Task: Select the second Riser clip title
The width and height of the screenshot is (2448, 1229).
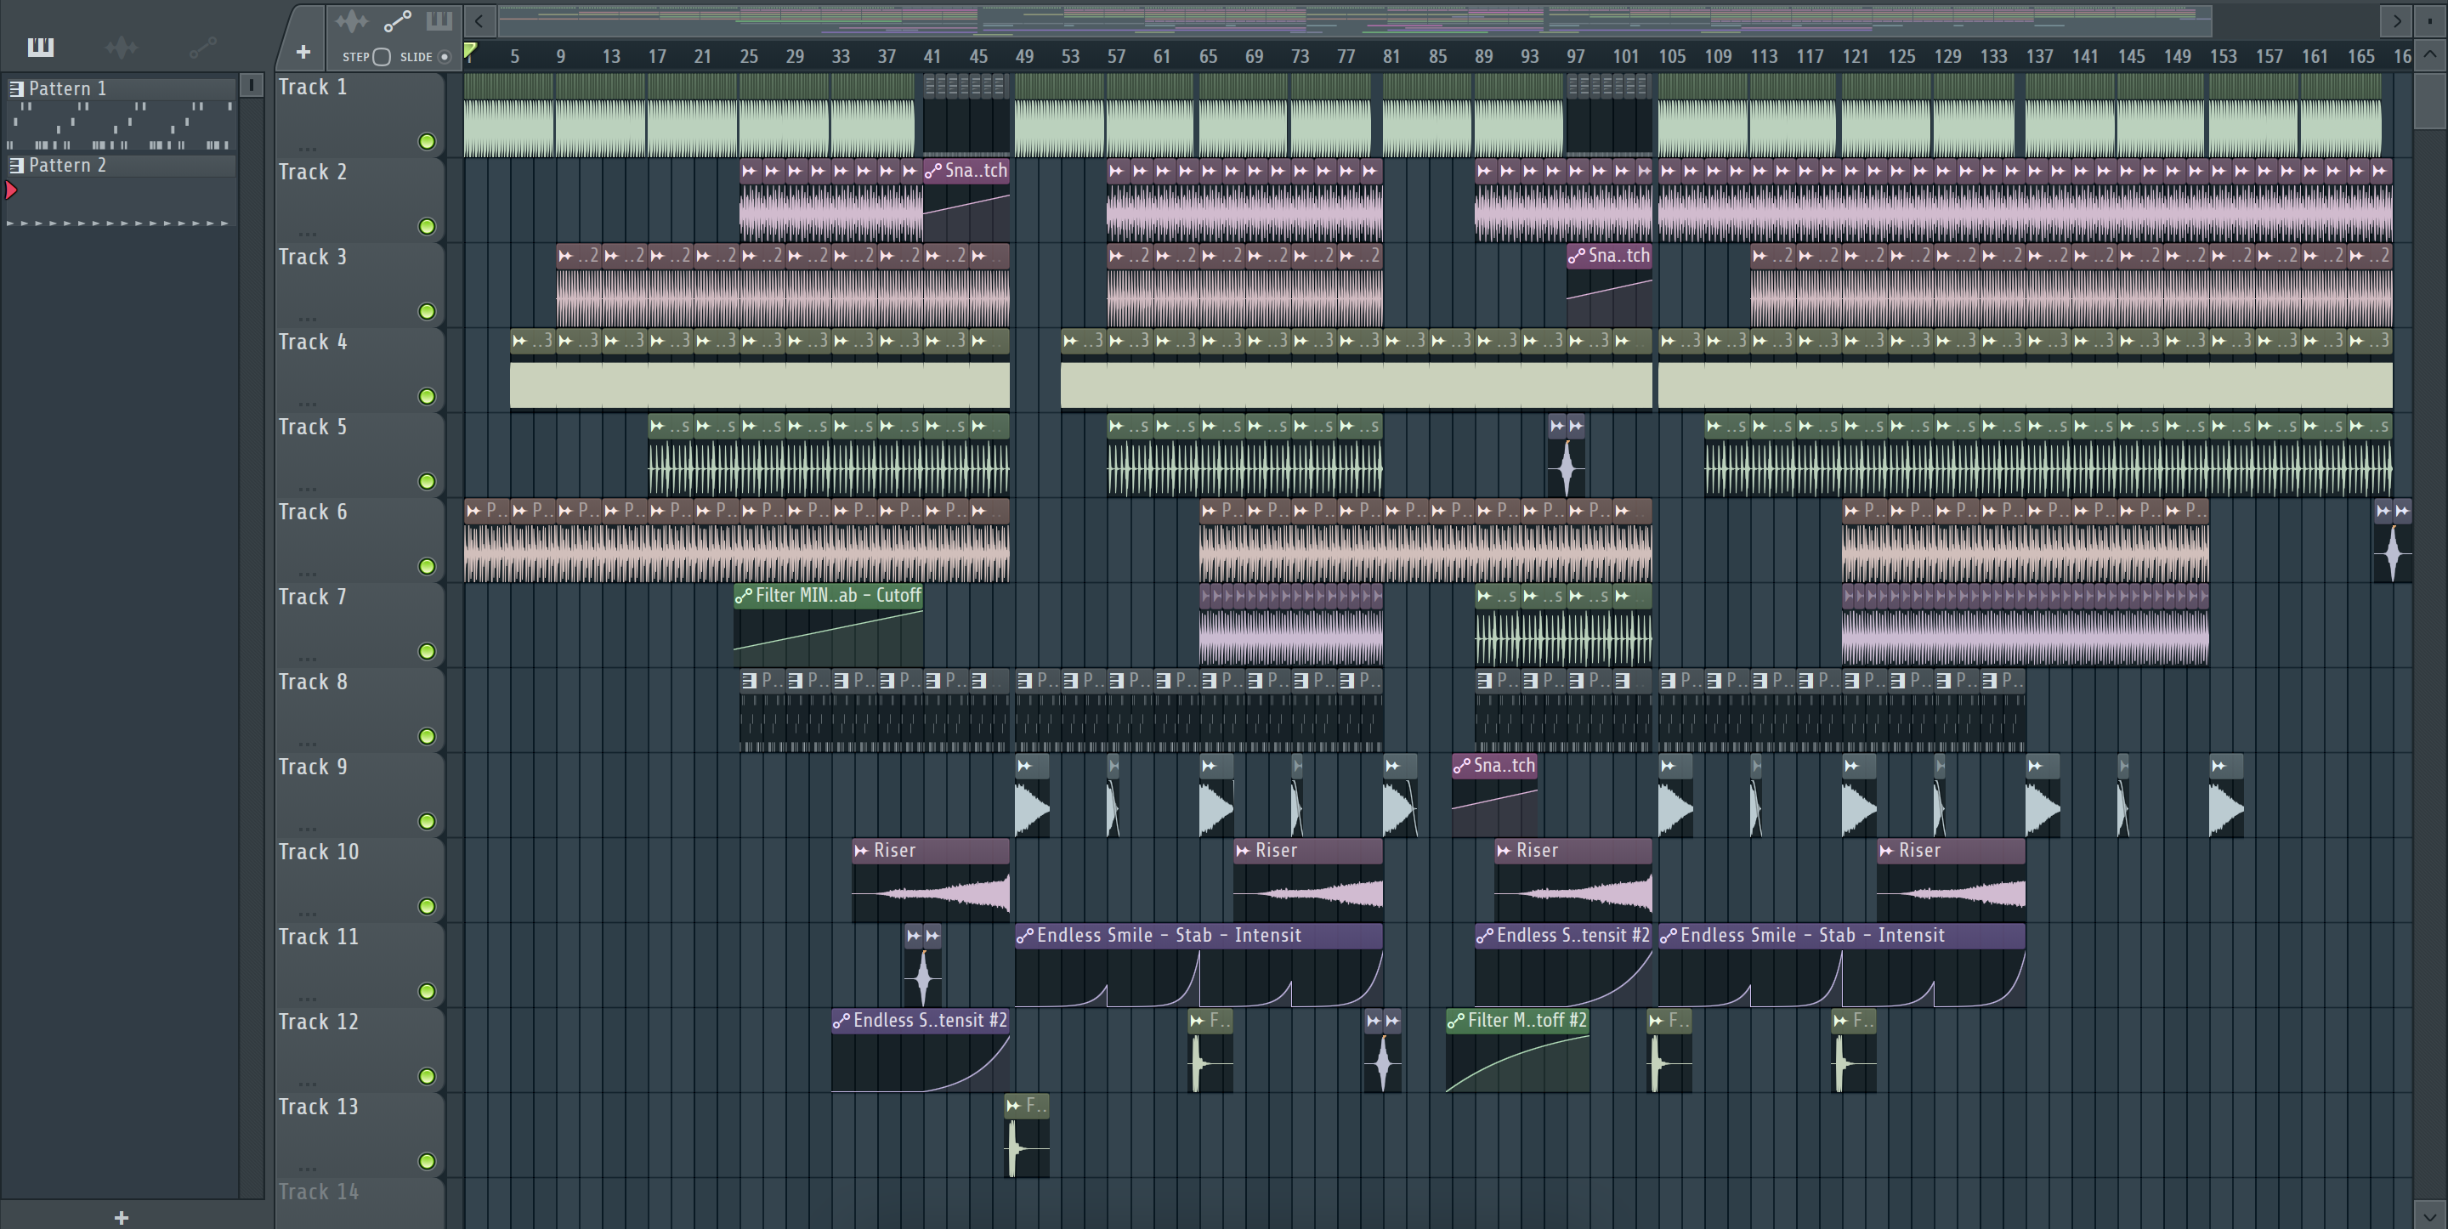Action: click(x=1275, y=851)
